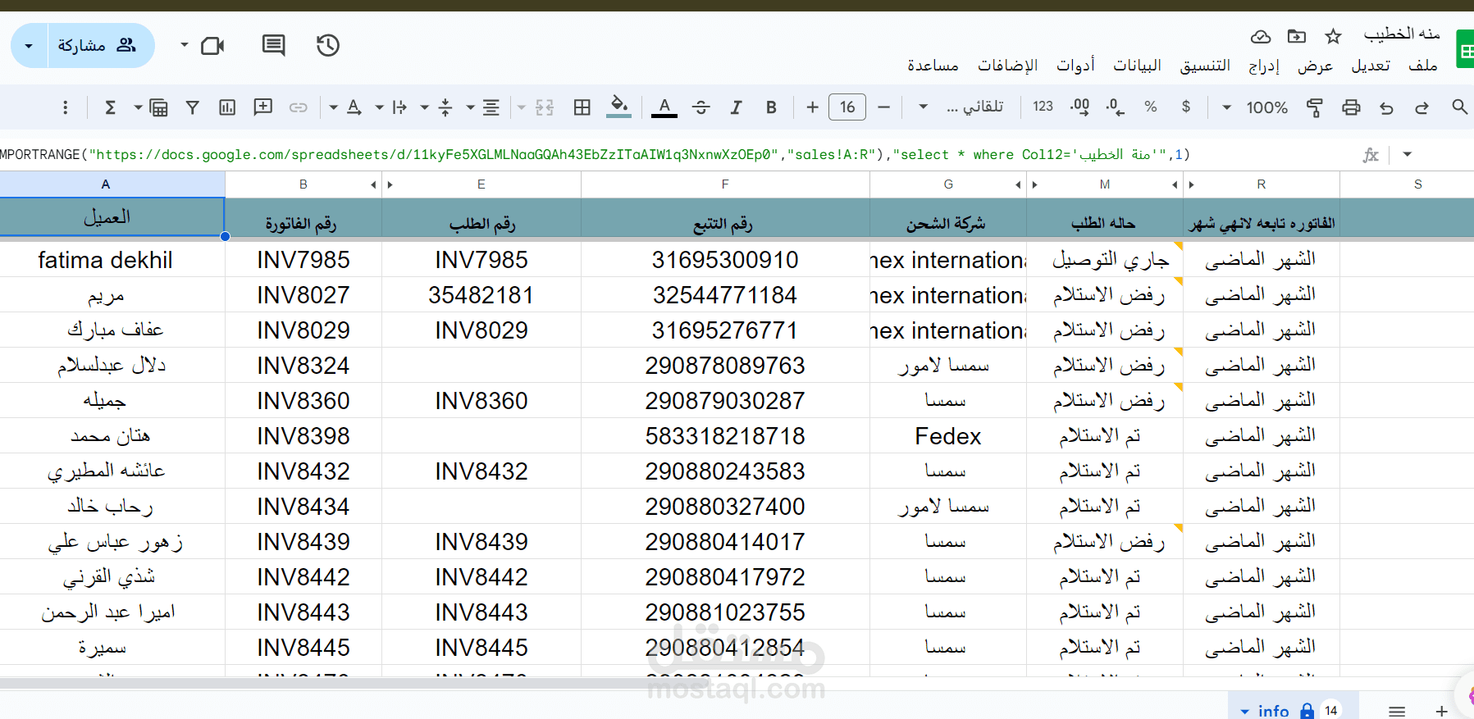The height and width of the screenshot is (719, 1474).
Task: Open the all sheets list icon
Action: tap(1397, 711)
